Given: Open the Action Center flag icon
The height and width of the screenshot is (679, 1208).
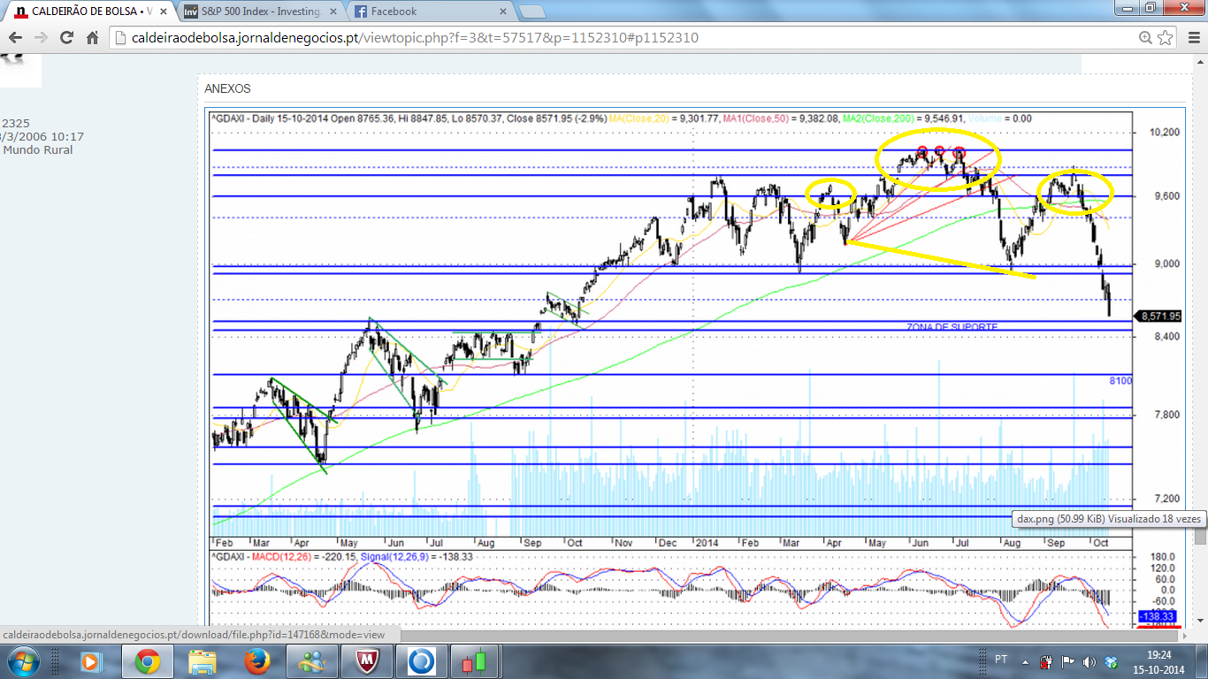Looking at the screenshot, I should coord(1067,660).
